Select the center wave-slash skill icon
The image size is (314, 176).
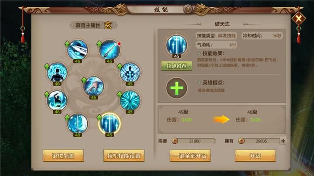(x=93, y=86)
